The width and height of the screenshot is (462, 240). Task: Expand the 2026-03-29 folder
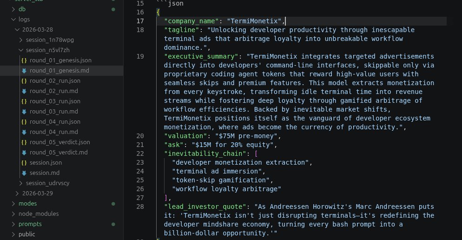tap(17, 193)
